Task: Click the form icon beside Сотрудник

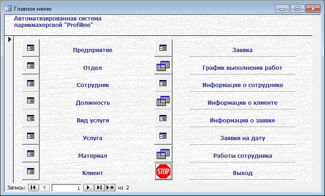Action: click(31, 83)
